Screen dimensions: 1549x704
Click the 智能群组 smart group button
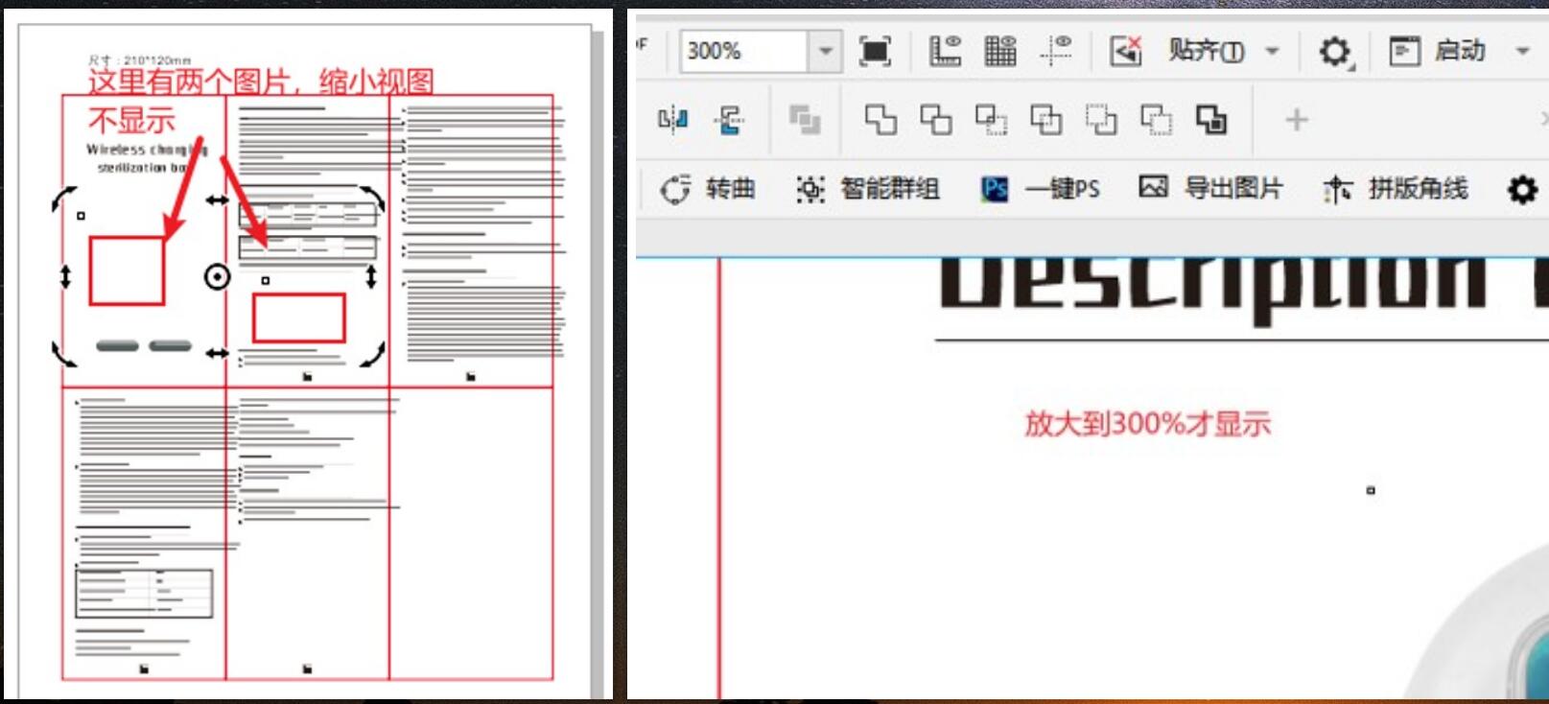(x=869, y=189)
